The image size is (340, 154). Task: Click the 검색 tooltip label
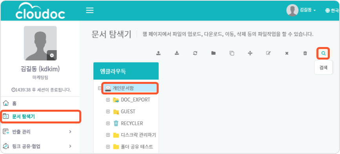pos(323,67)
